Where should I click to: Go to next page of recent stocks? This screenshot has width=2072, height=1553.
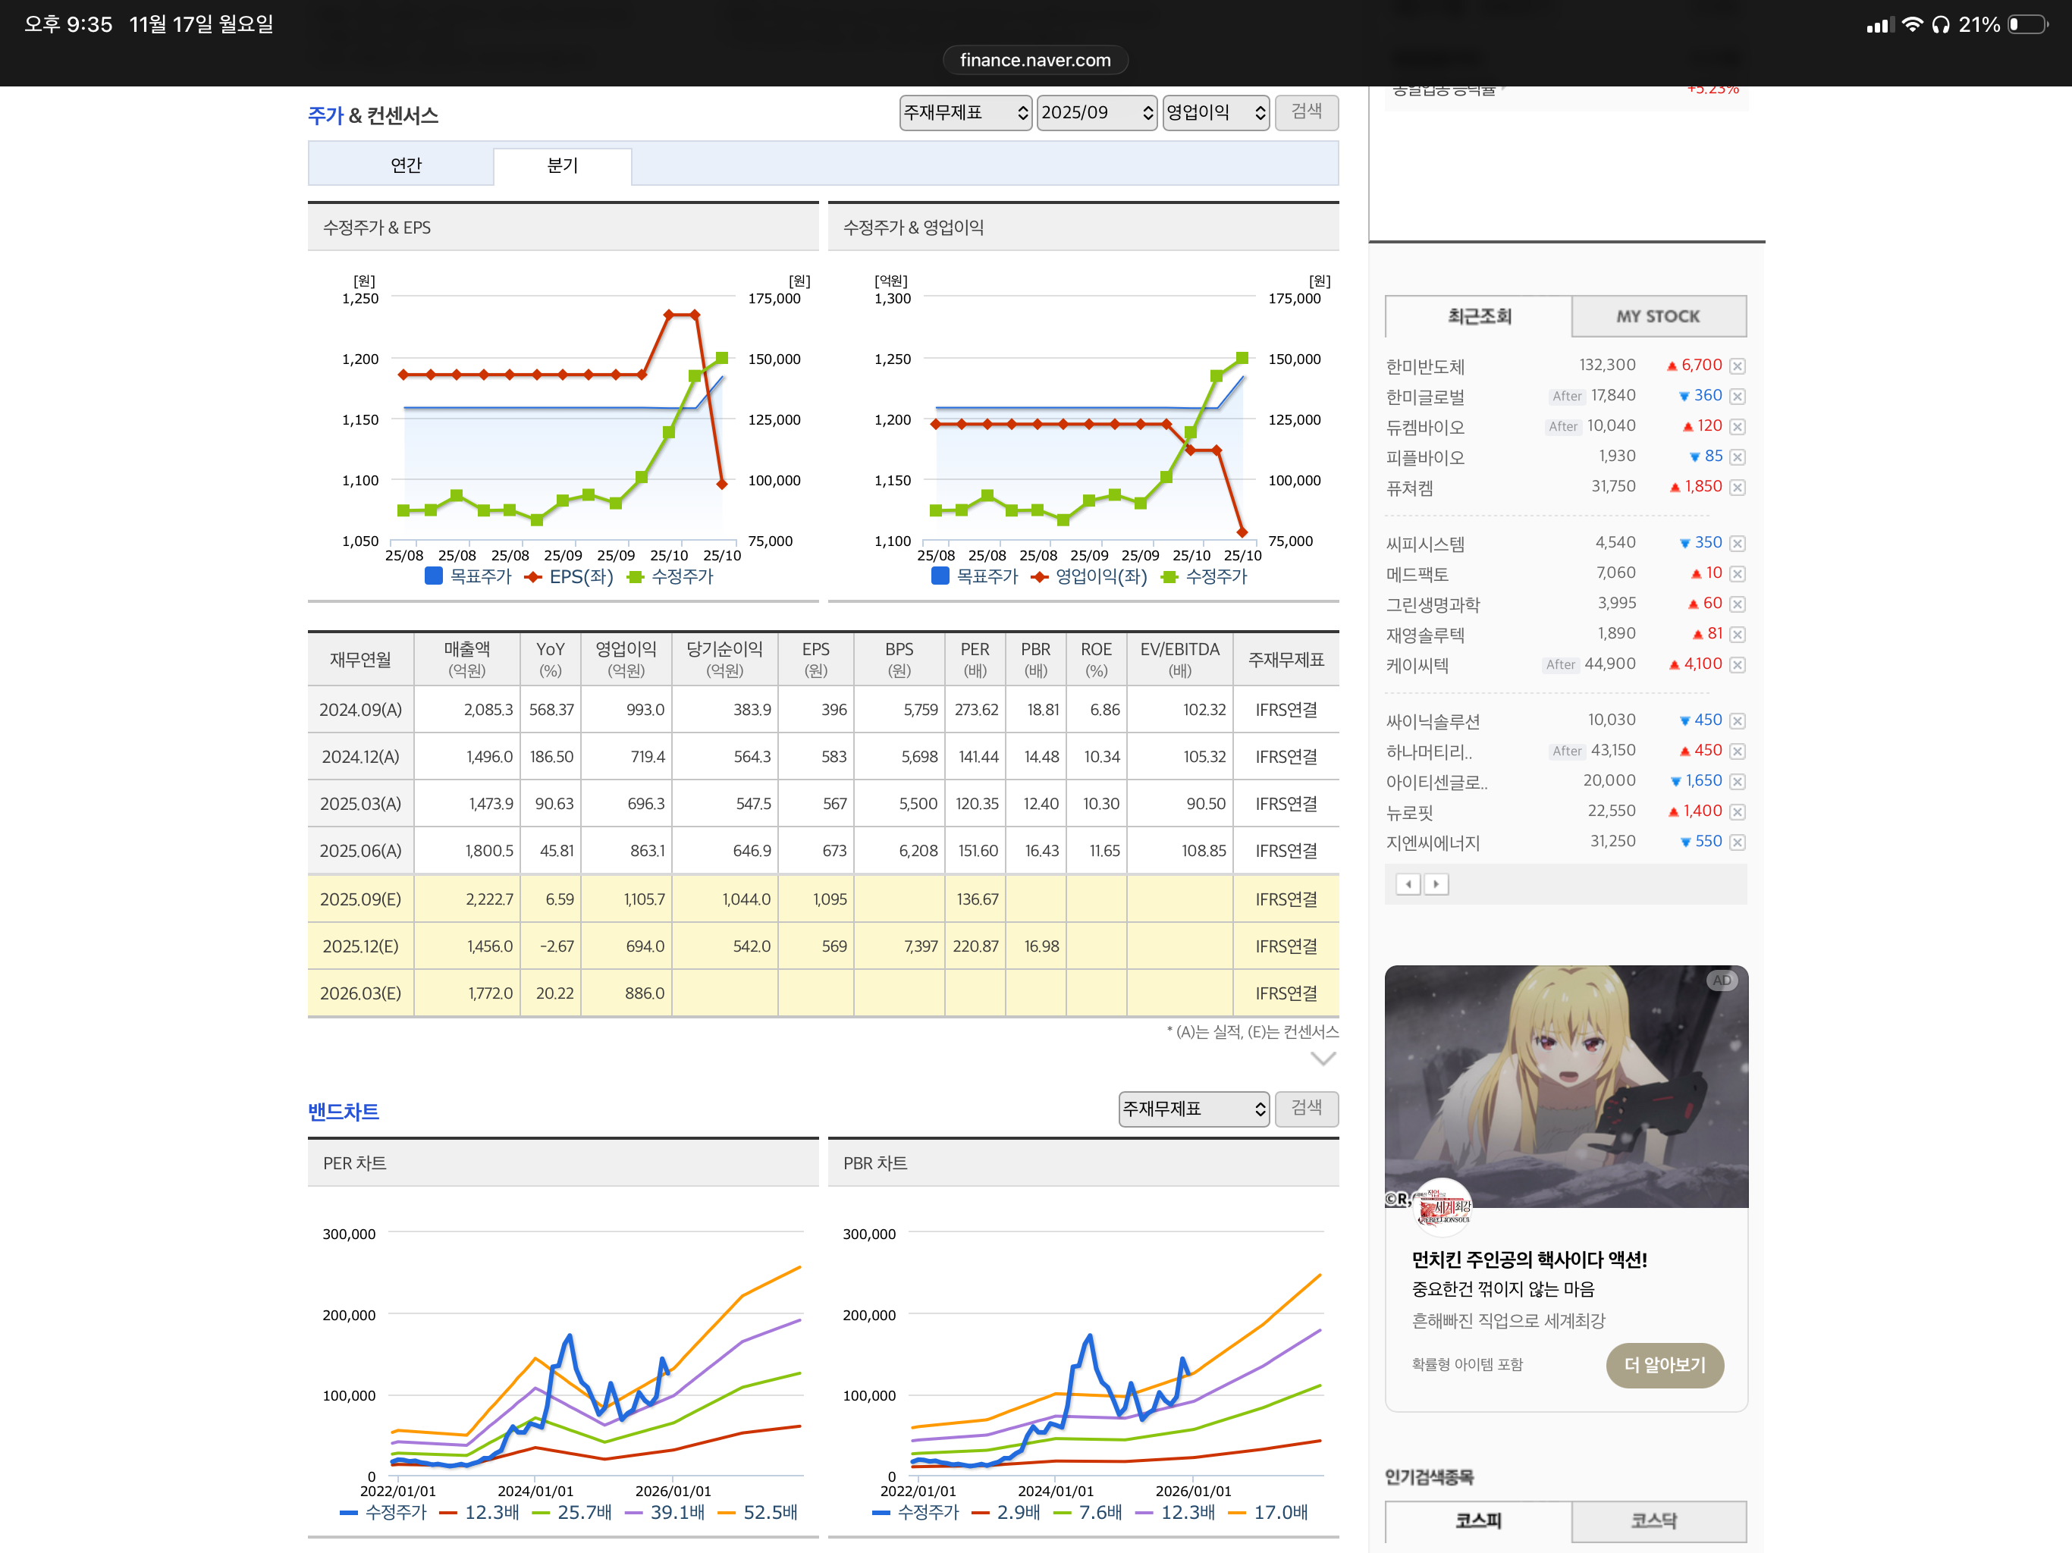(1436, 884)
